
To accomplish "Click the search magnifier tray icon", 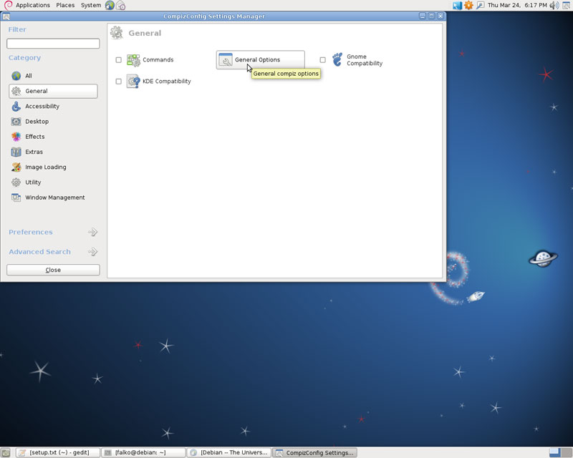I will click(x=480, y=5).
